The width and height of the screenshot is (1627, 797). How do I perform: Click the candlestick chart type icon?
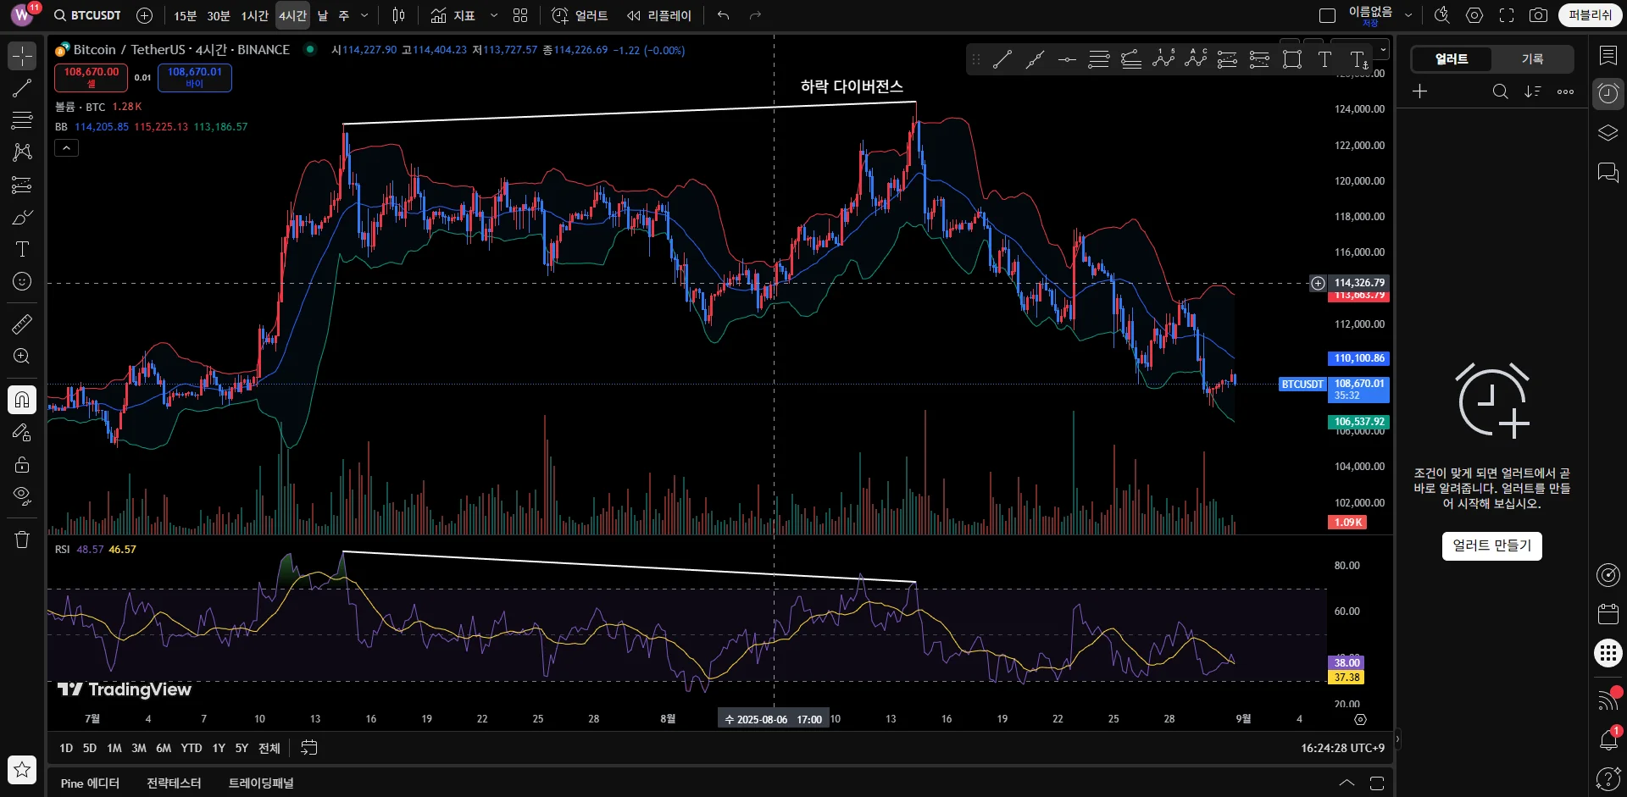(398, 15)
